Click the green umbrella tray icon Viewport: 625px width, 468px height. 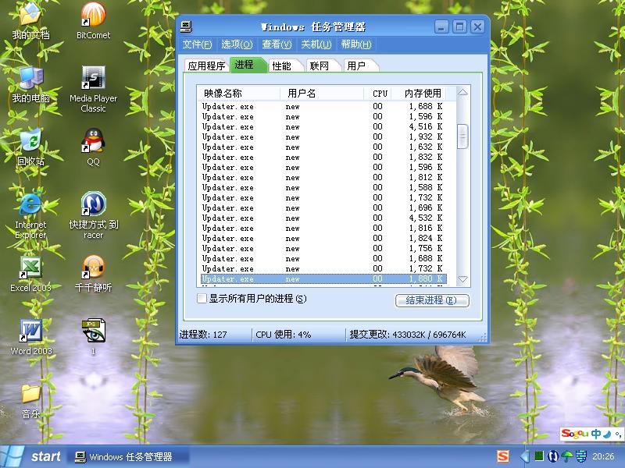coord(567,456)
